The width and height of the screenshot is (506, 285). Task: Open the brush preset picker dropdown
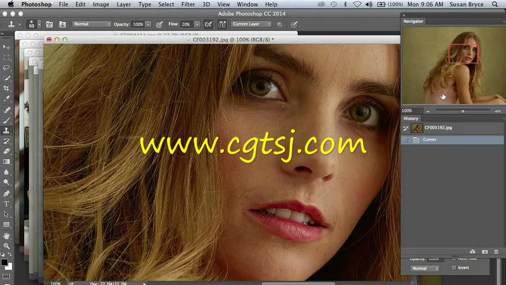pyautogui.click(x=39, y=24)
